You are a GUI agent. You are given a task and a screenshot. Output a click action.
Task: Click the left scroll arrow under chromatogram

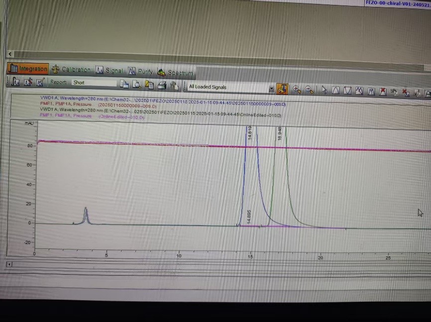8,264
